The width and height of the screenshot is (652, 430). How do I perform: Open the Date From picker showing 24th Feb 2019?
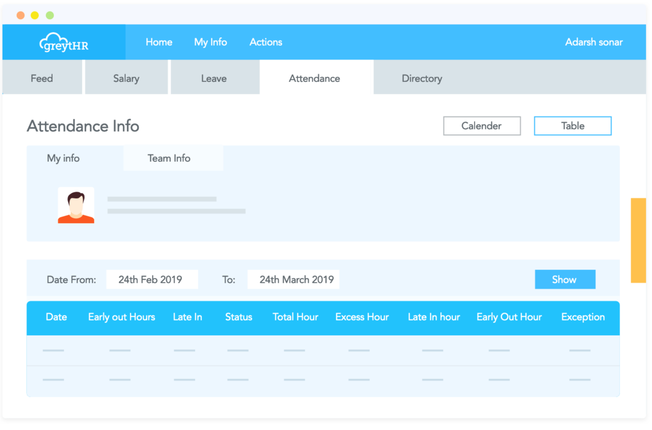pos(152,279)
